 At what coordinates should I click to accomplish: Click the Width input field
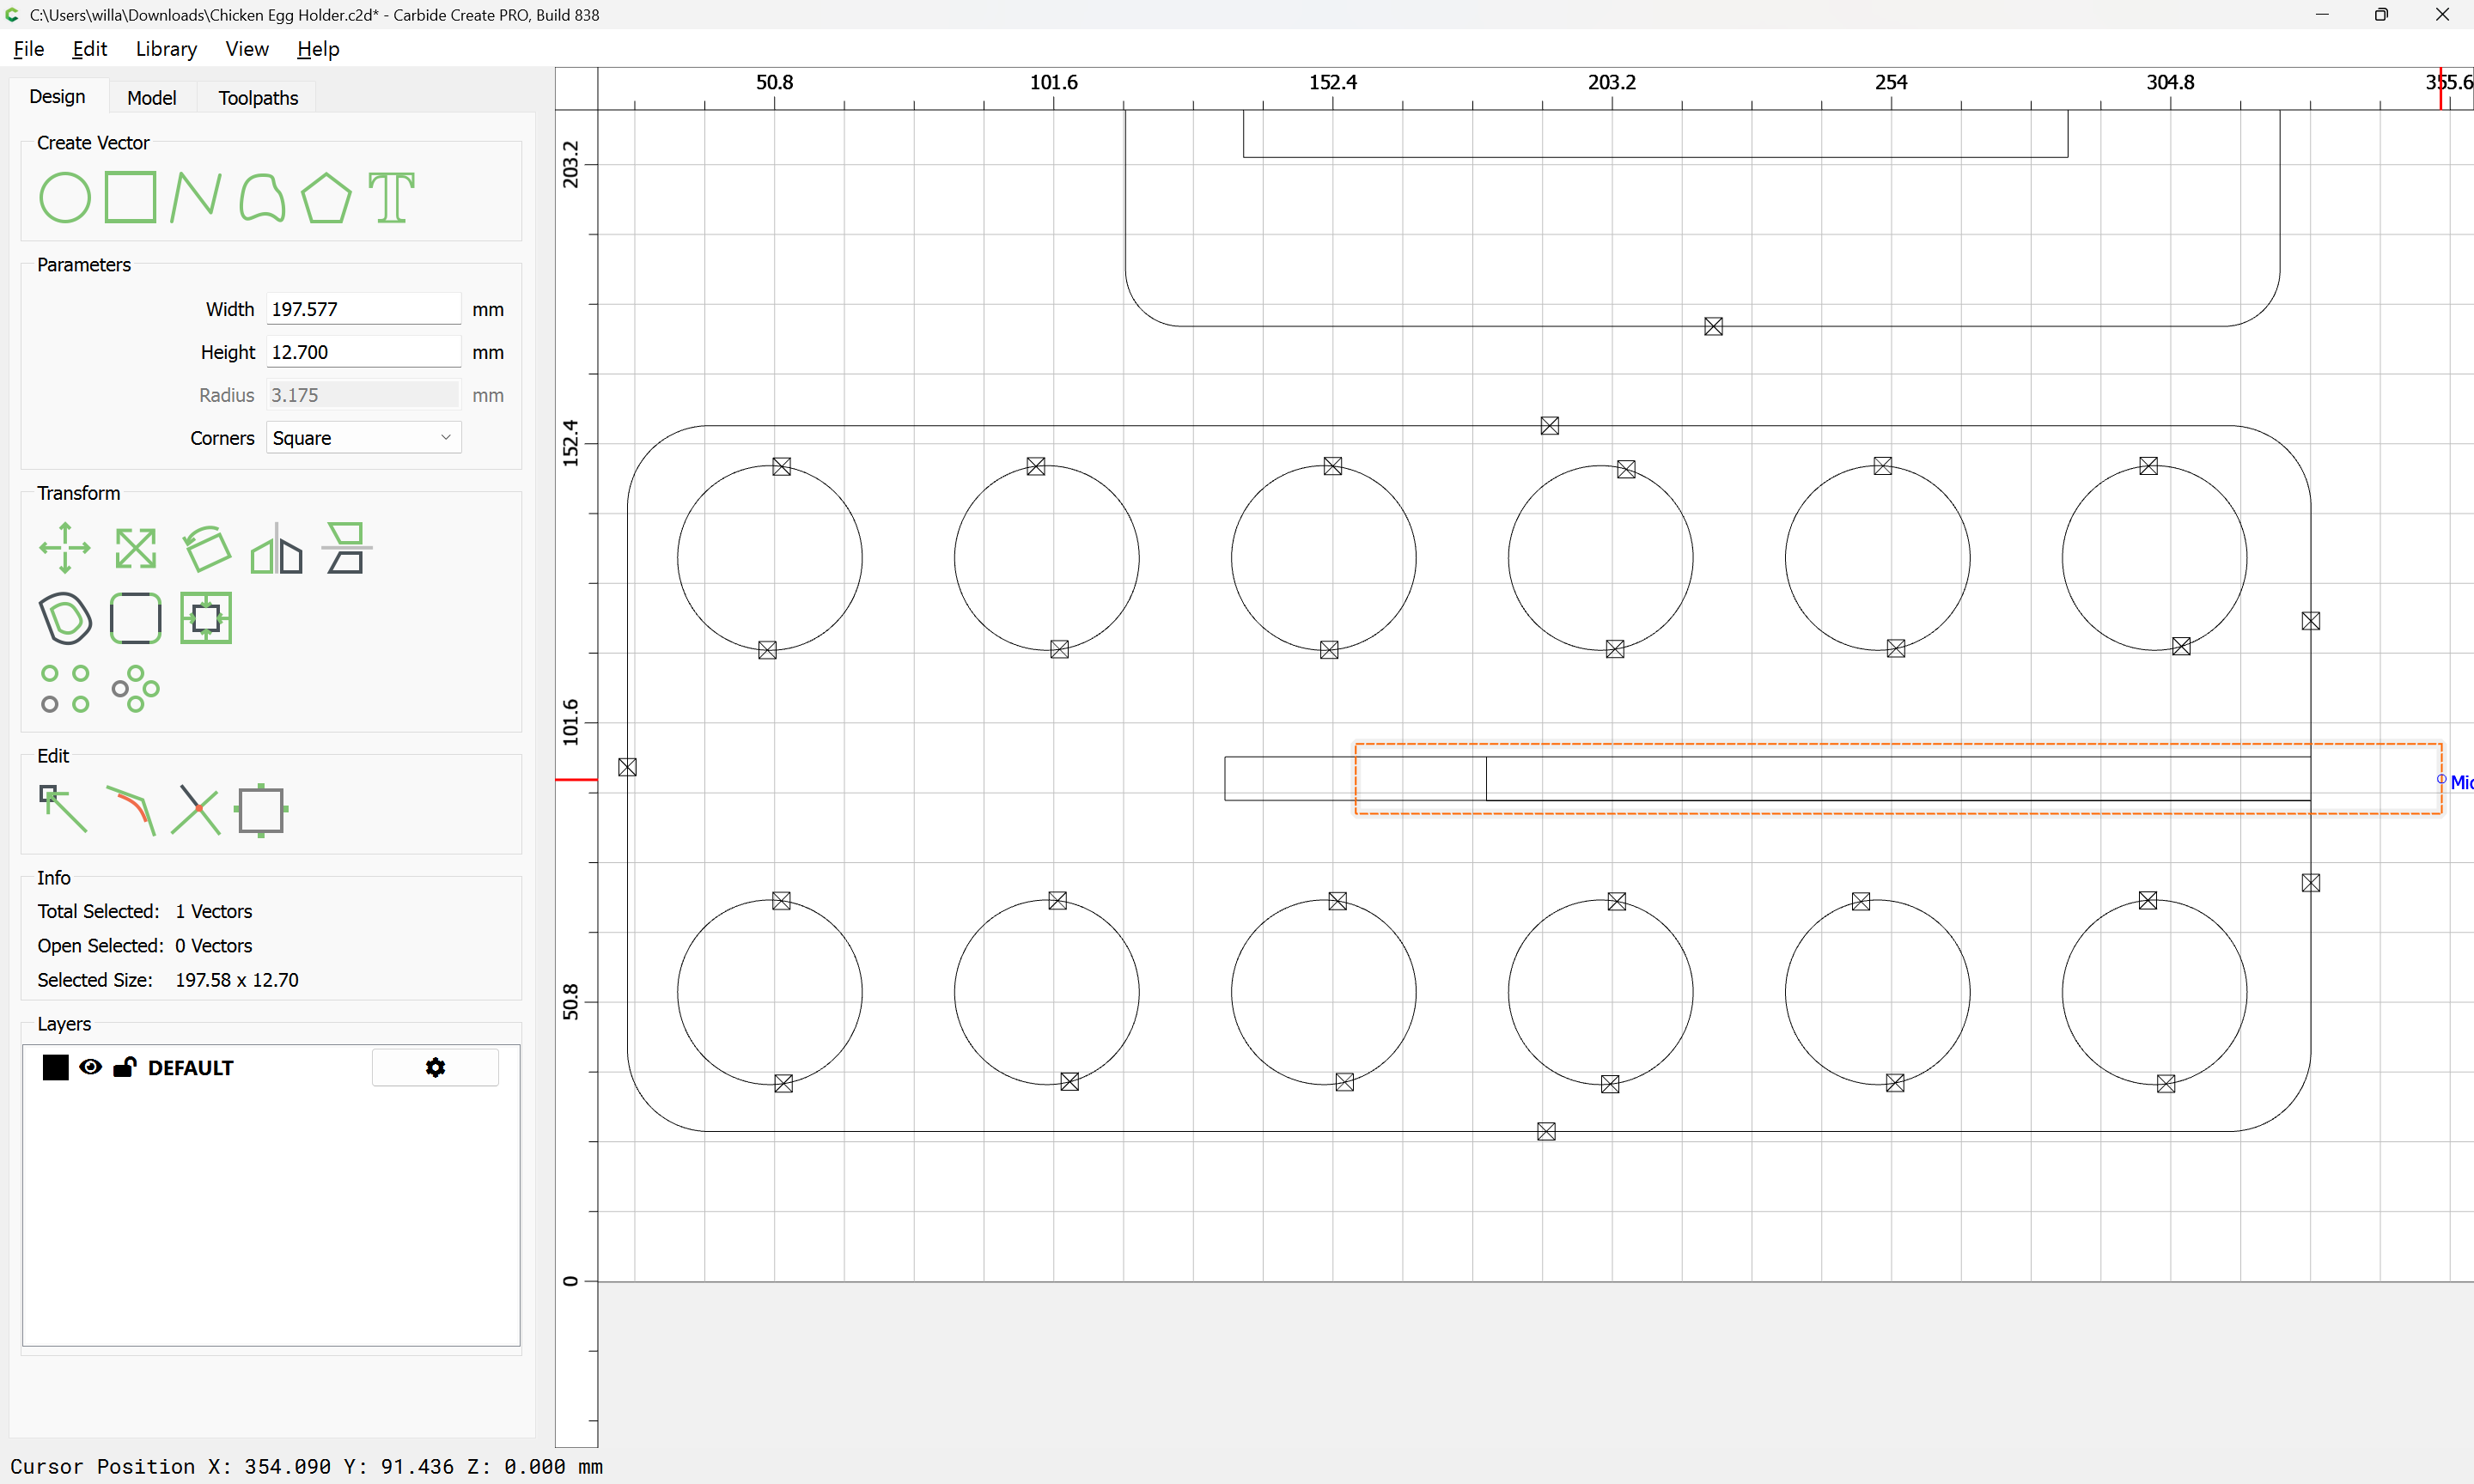point(363,309)
